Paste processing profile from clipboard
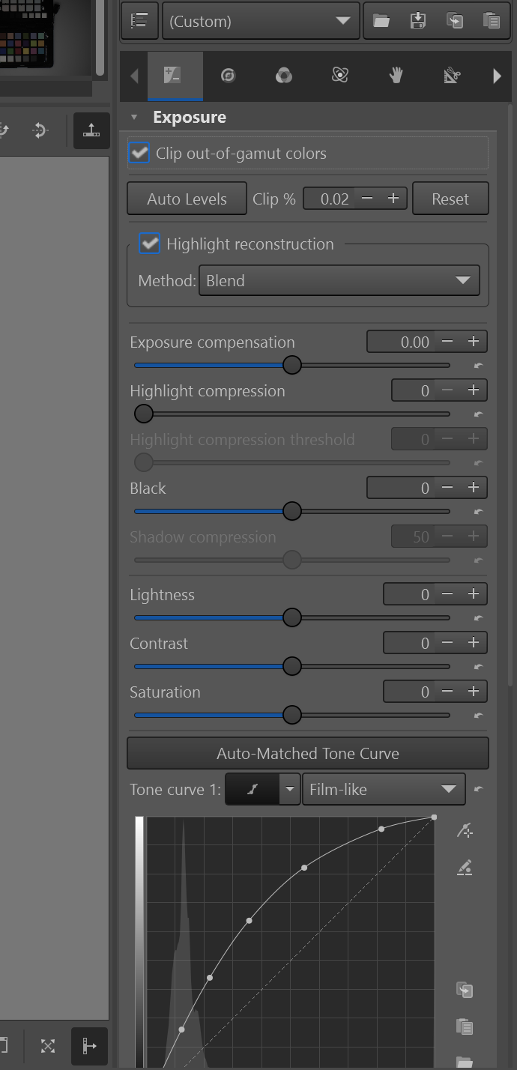The height and width of the screenshot is (1070, 517). tap(491, 21)
